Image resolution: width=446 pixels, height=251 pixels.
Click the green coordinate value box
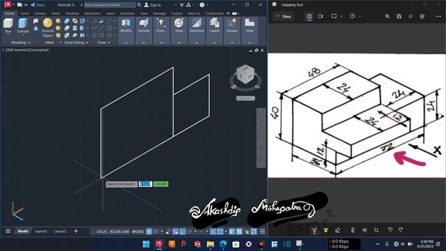[x=161, y=184]
